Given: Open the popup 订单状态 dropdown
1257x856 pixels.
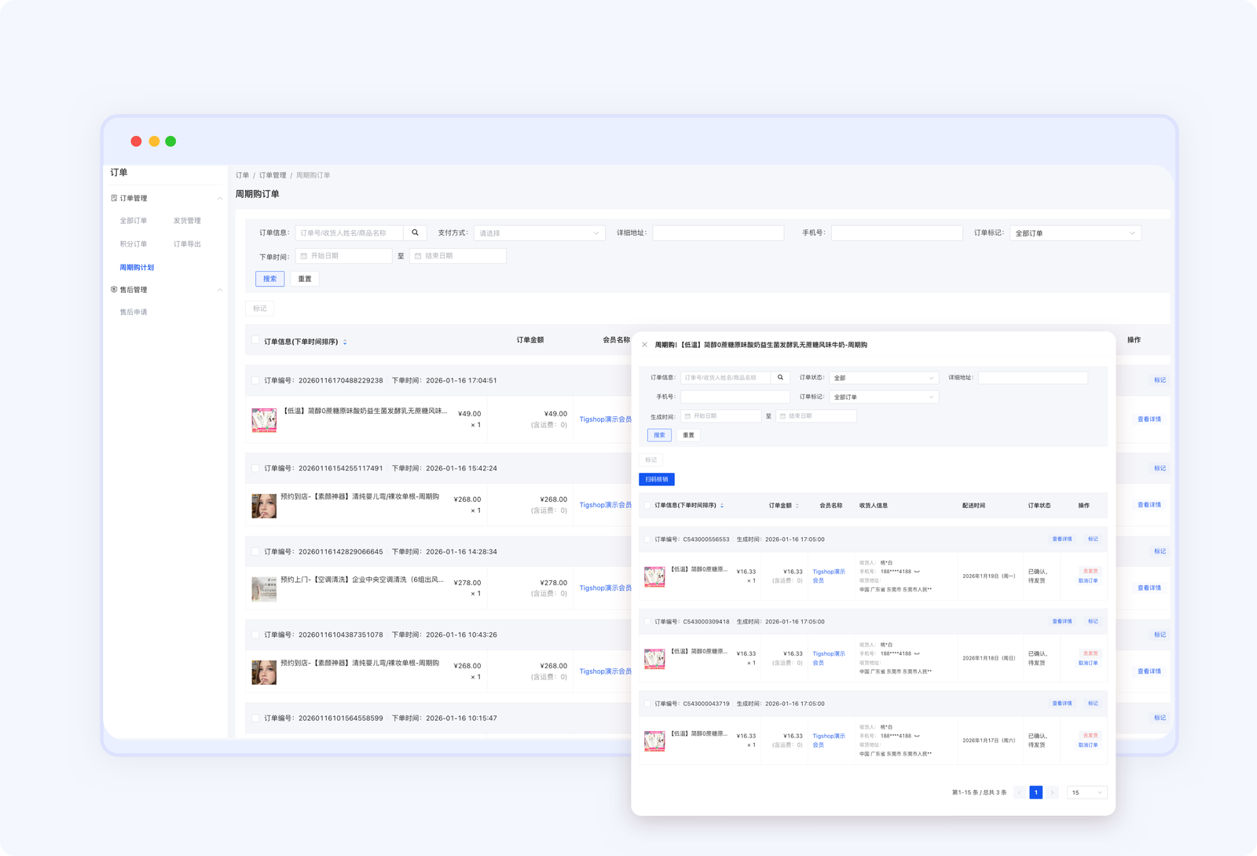Looking at the screenshot, I should [x=884, y=378].
